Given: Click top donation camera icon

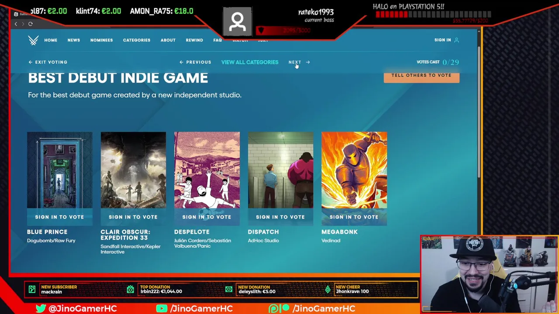Looking at the screenshot, I should [130, 289].
